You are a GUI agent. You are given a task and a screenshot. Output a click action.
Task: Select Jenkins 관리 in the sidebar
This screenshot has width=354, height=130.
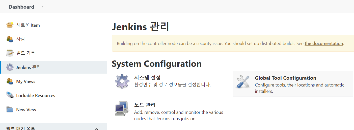(x=29, y=67)
